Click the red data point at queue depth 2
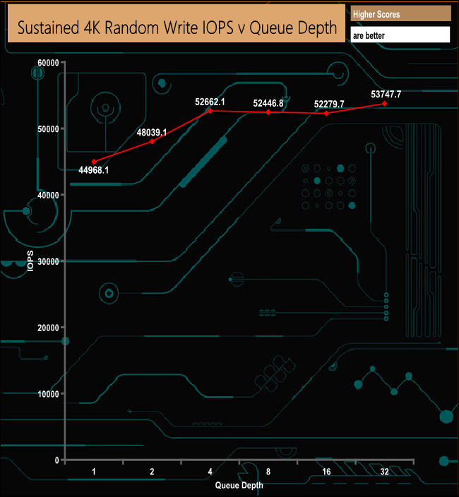The width and height of the screenshot is (459, 497). [x=152, y=141]
